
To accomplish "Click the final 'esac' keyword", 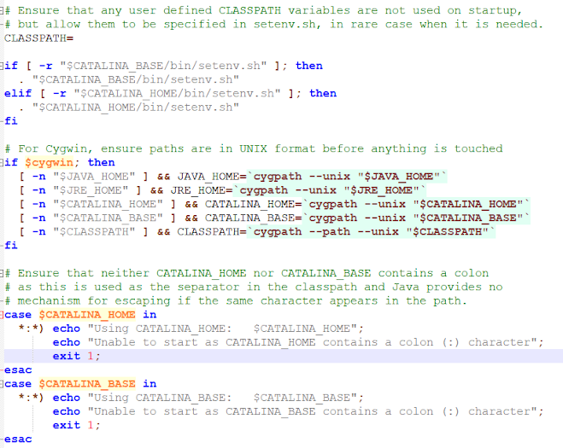I will tap(18, 439).
